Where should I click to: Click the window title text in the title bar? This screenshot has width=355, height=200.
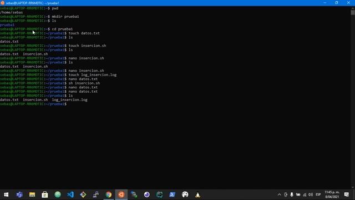(x=32, y=3)
